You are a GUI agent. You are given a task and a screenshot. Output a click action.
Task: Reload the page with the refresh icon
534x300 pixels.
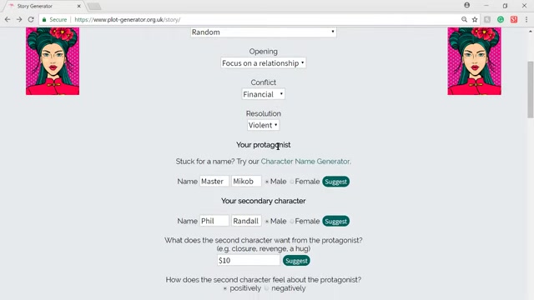coord(31,19)
